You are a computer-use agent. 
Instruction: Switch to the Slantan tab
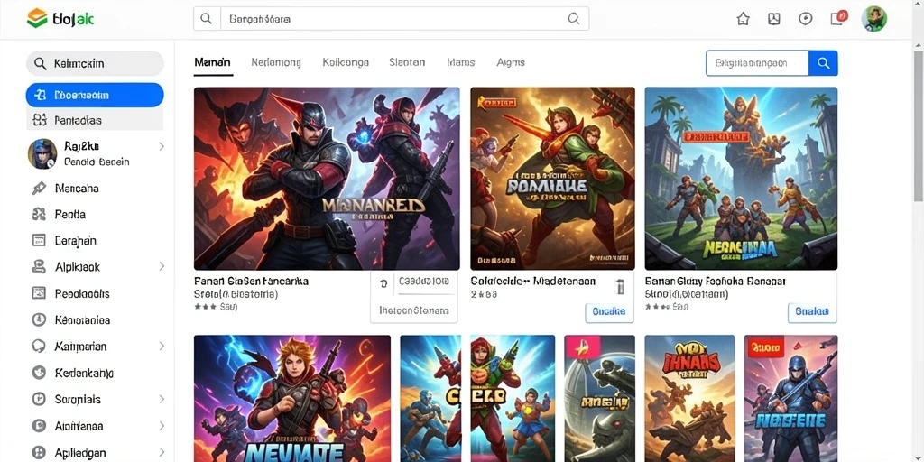click(407, 62)
